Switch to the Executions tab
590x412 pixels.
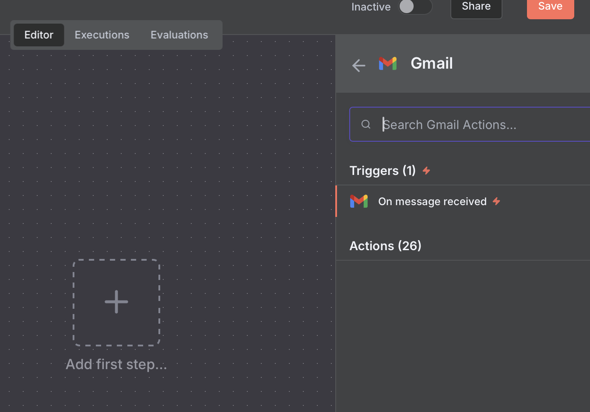[102, 35]
